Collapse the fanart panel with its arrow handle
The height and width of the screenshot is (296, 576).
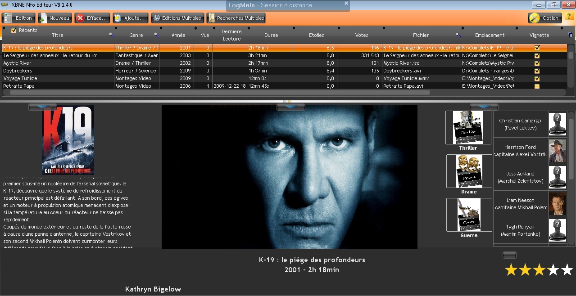coord(290,107)
